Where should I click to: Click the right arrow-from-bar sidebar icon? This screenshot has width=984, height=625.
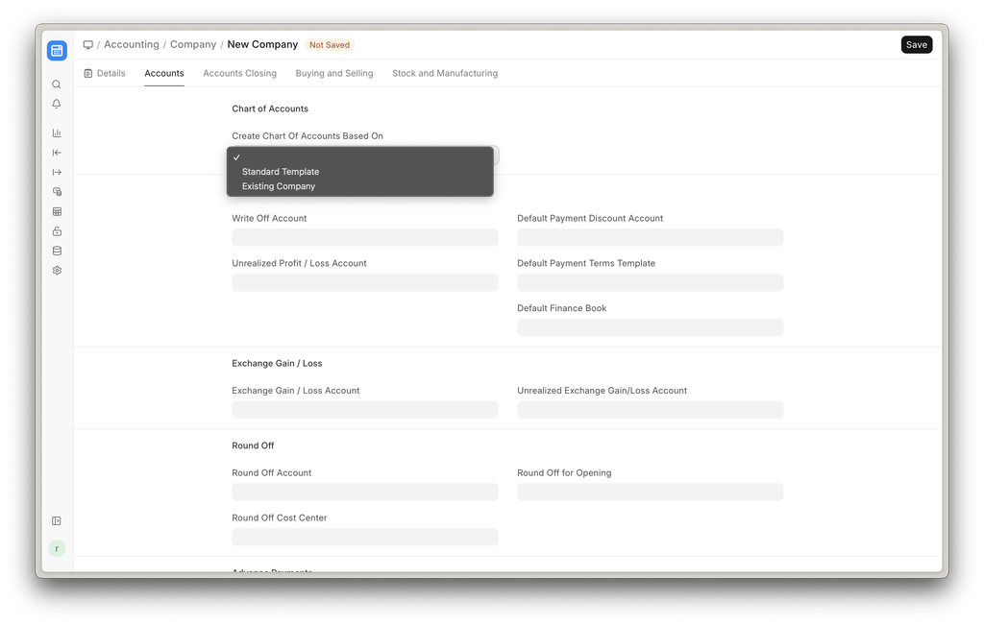(x=57, y=173)
